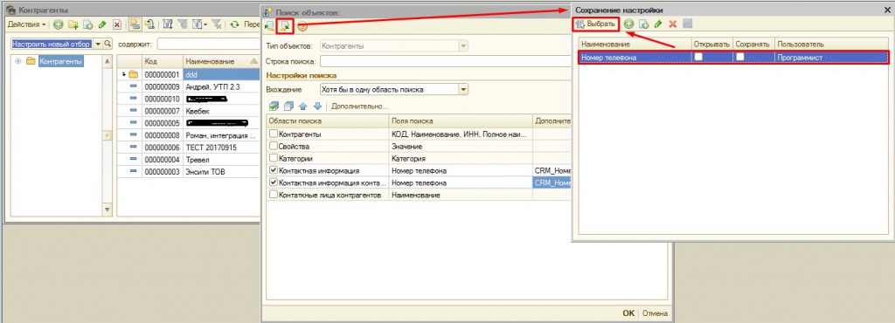Select row Роман, интеграция
This screenshot has width=895, height=323.
click(189, 135)
